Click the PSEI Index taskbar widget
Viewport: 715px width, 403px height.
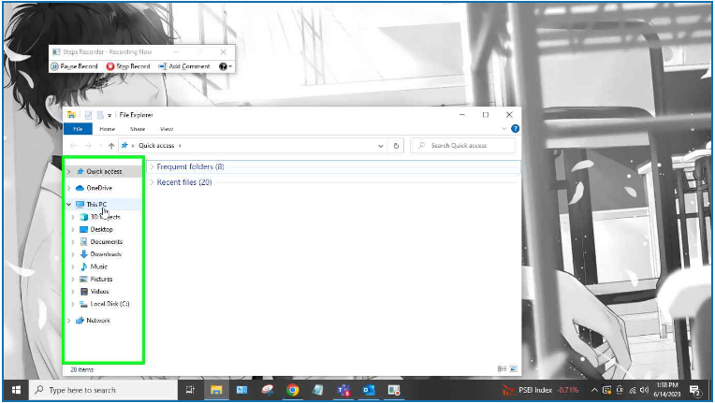pyautogui.click(x=541, y=390)
